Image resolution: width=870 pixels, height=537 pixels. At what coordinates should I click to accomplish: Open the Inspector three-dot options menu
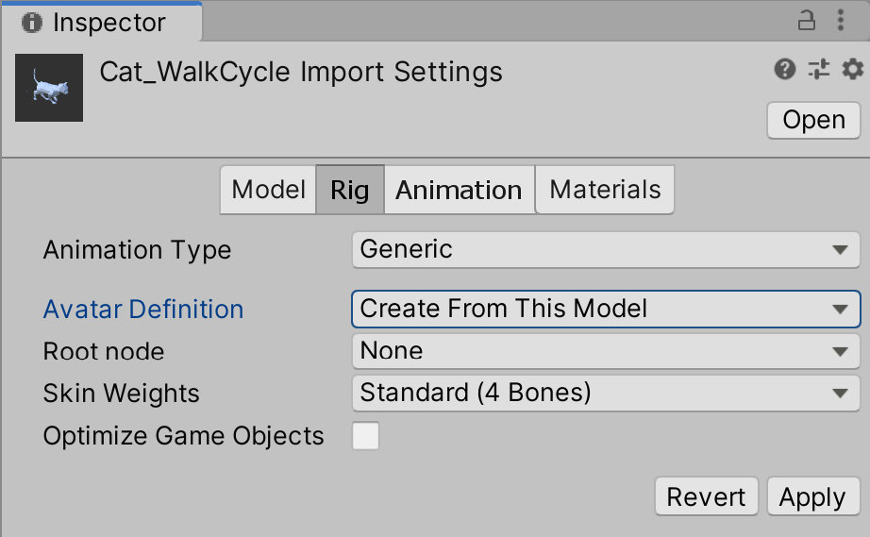pyautogui.click(x=841, y=21)
